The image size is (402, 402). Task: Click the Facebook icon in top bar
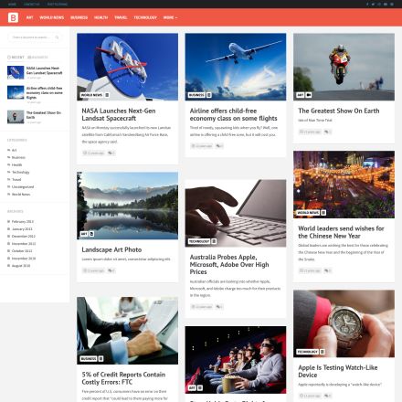click(x=367, y=4)
